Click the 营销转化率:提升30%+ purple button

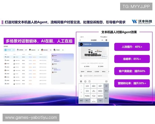132,83
